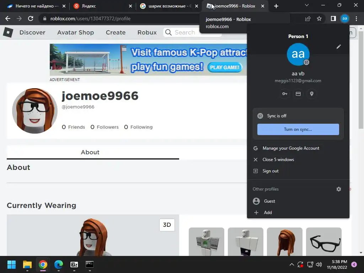Open addresses via the location pin icon
The width and height of the screenshot is (364, 273).
tap(312, 94)
